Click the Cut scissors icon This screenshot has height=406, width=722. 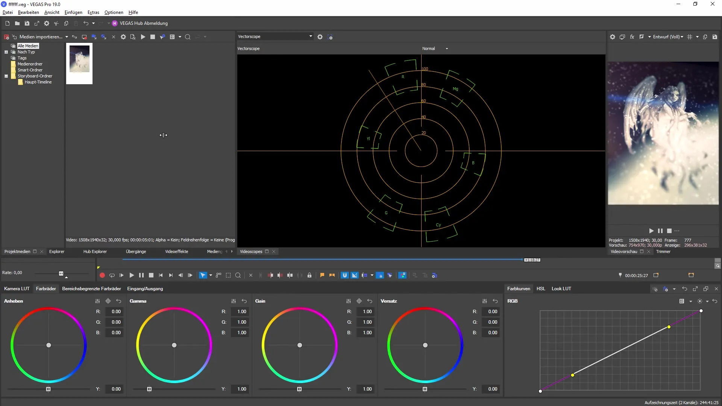[x=56, y=23]
